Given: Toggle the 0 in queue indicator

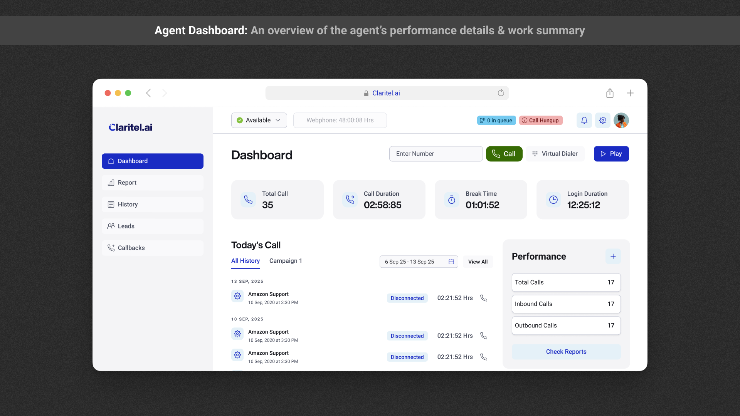Looking at the screenshot, I should 496,120.
